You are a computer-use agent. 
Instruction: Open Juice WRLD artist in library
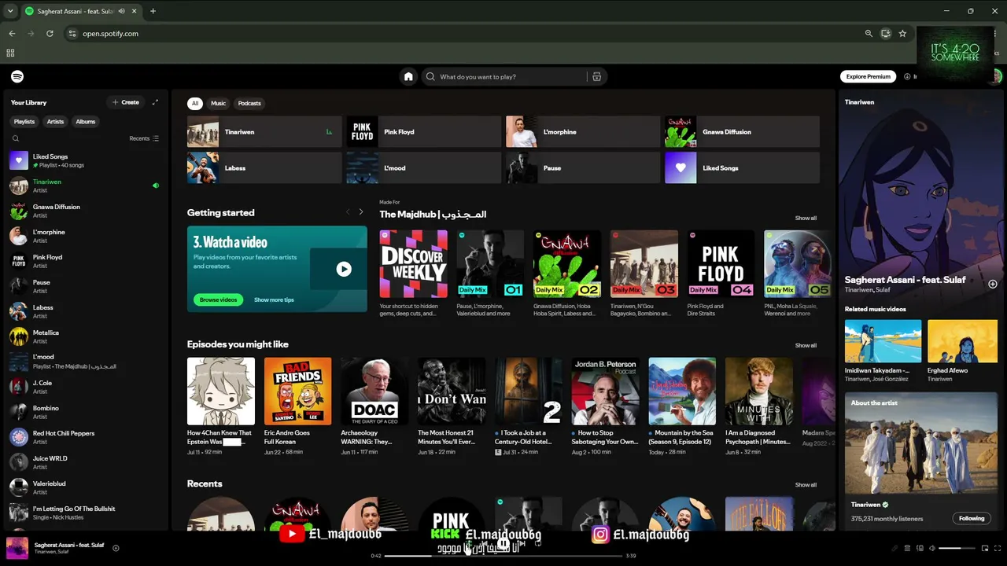[x=85, y=462]
